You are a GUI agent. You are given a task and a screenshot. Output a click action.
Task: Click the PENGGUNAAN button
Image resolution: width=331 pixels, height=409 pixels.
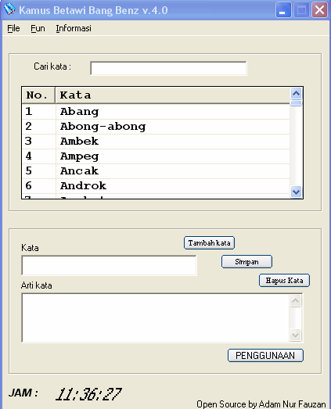(x=265, y=356)
